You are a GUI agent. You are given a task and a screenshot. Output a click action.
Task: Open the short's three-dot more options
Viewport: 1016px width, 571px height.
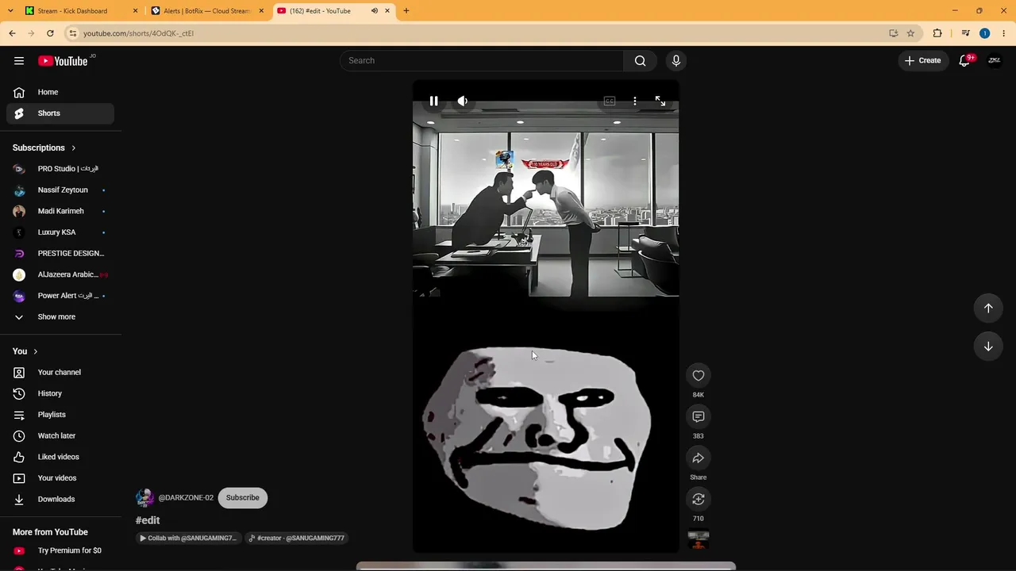(x=635, y=102)
